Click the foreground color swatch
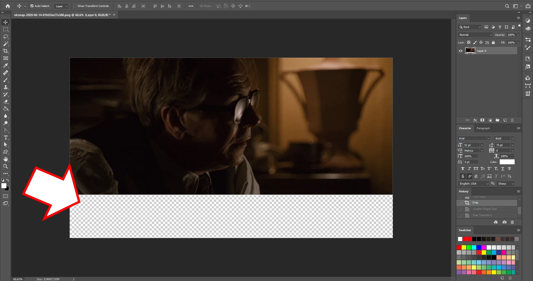This screenshot has height=281, width=533. pos(4,186)
